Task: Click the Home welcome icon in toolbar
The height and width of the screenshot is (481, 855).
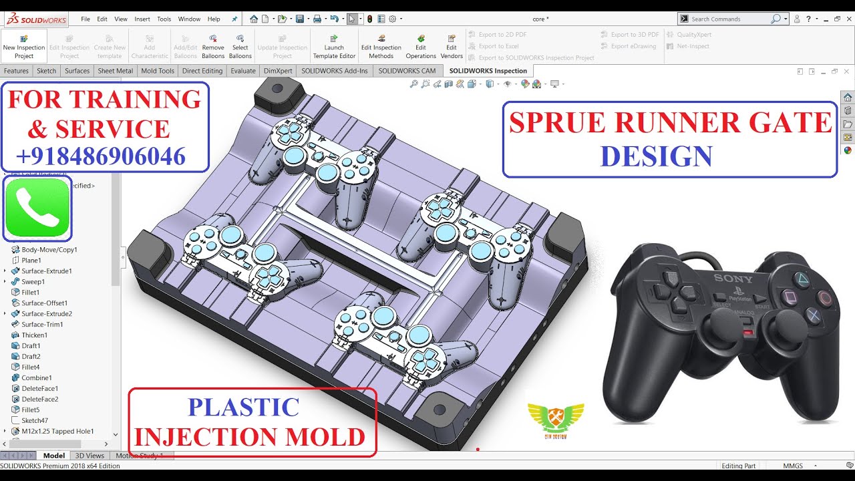Action: (x=254, y=19)
